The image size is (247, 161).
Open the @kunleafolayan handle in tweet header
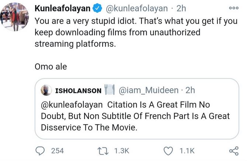coord(136,8)
